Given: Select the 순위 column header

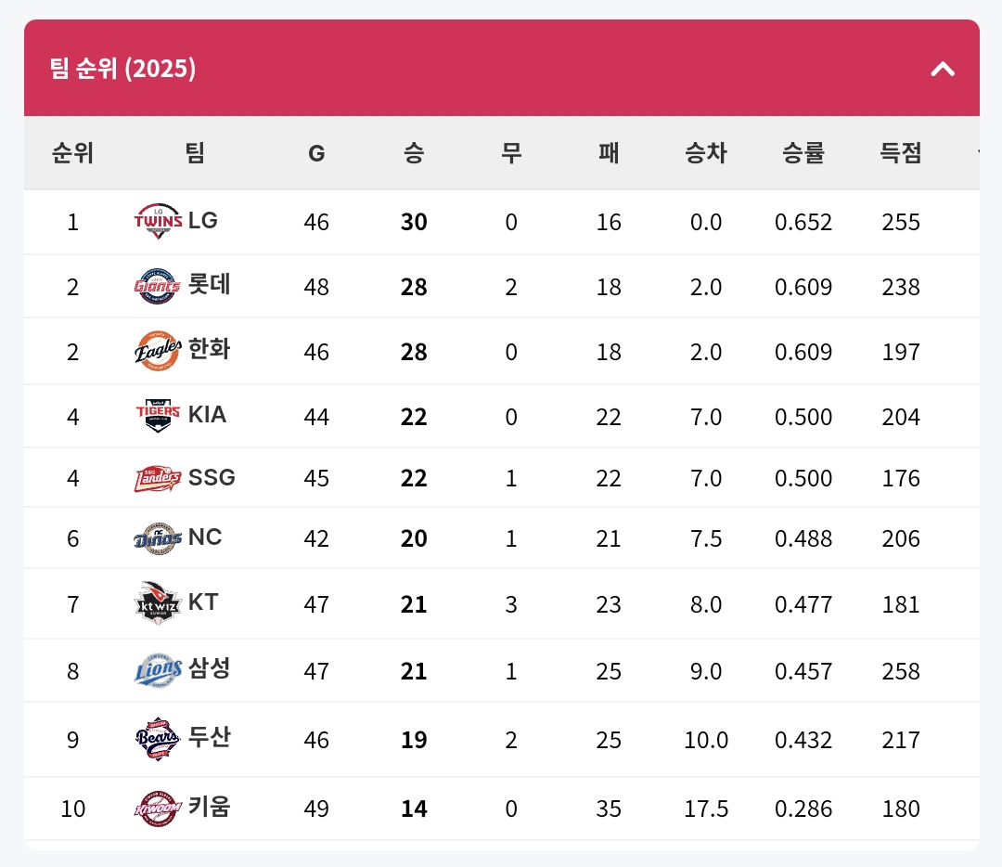Looking at the screenshot, I should [73, 153].
